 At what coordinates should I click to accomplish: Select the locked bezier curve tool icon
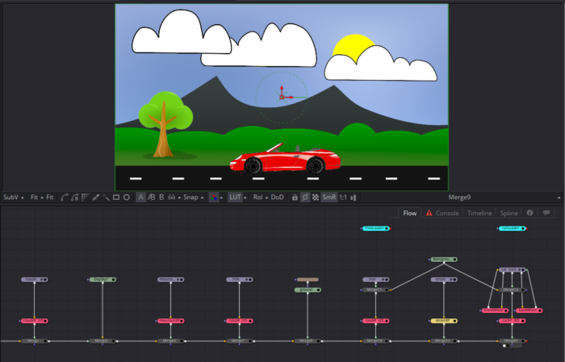tap(75, 198)
